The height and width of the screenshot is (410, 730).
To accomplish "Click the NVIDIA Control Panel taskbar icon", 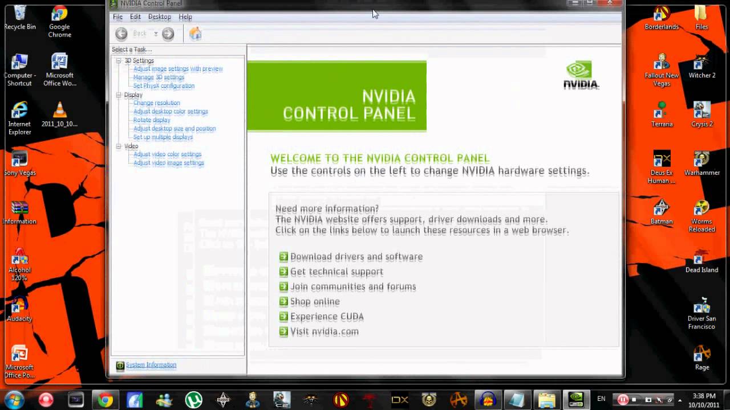I will (x=576, y=400).
